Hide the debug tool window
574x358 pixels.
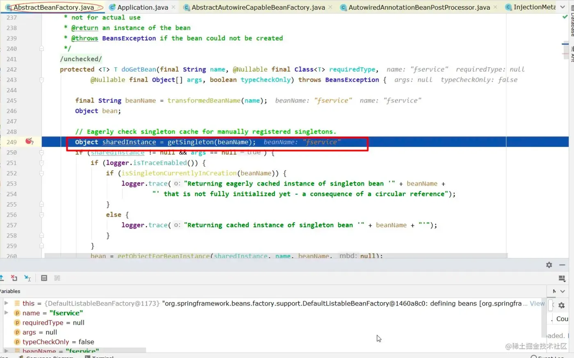click(x=562, y=265)
